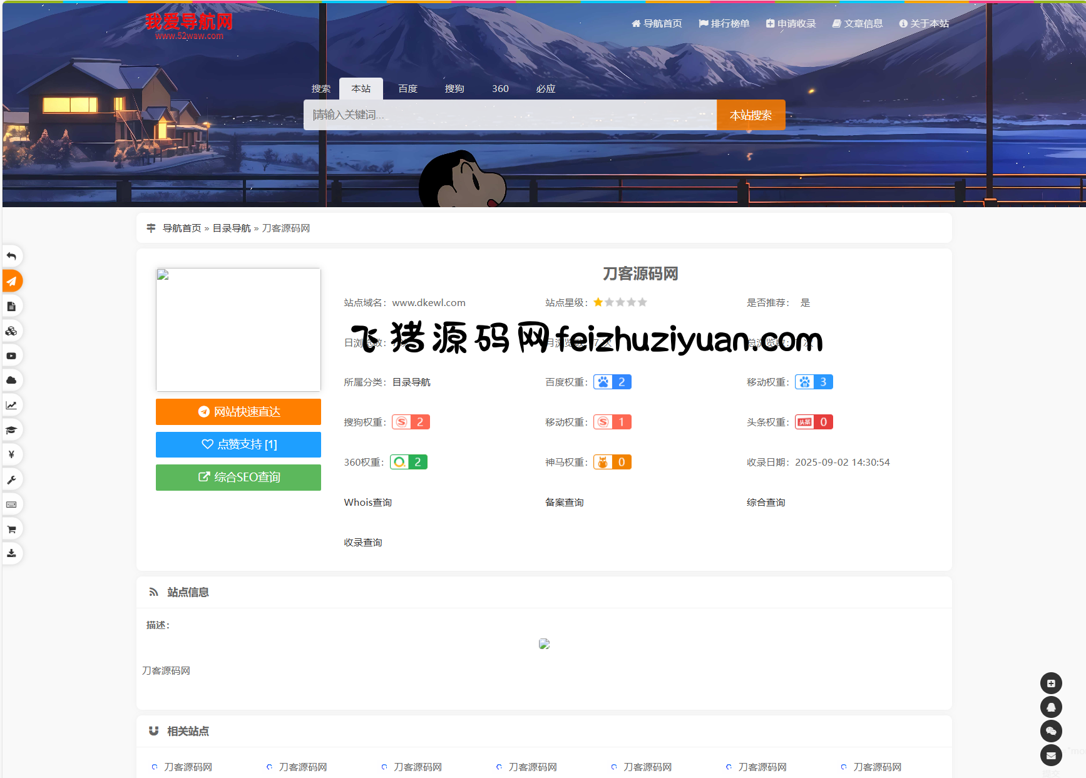This screenshot has width=1086, height=778.
Task: Click the Whois查询 link
Action: tap(367, 503)
